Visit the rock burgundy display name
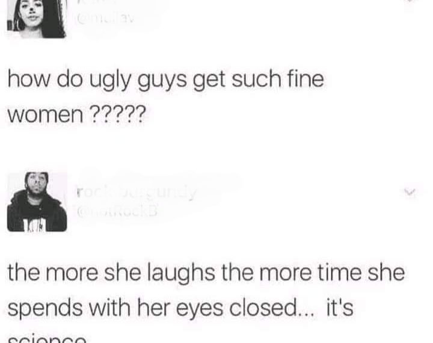 click(137, 191)
